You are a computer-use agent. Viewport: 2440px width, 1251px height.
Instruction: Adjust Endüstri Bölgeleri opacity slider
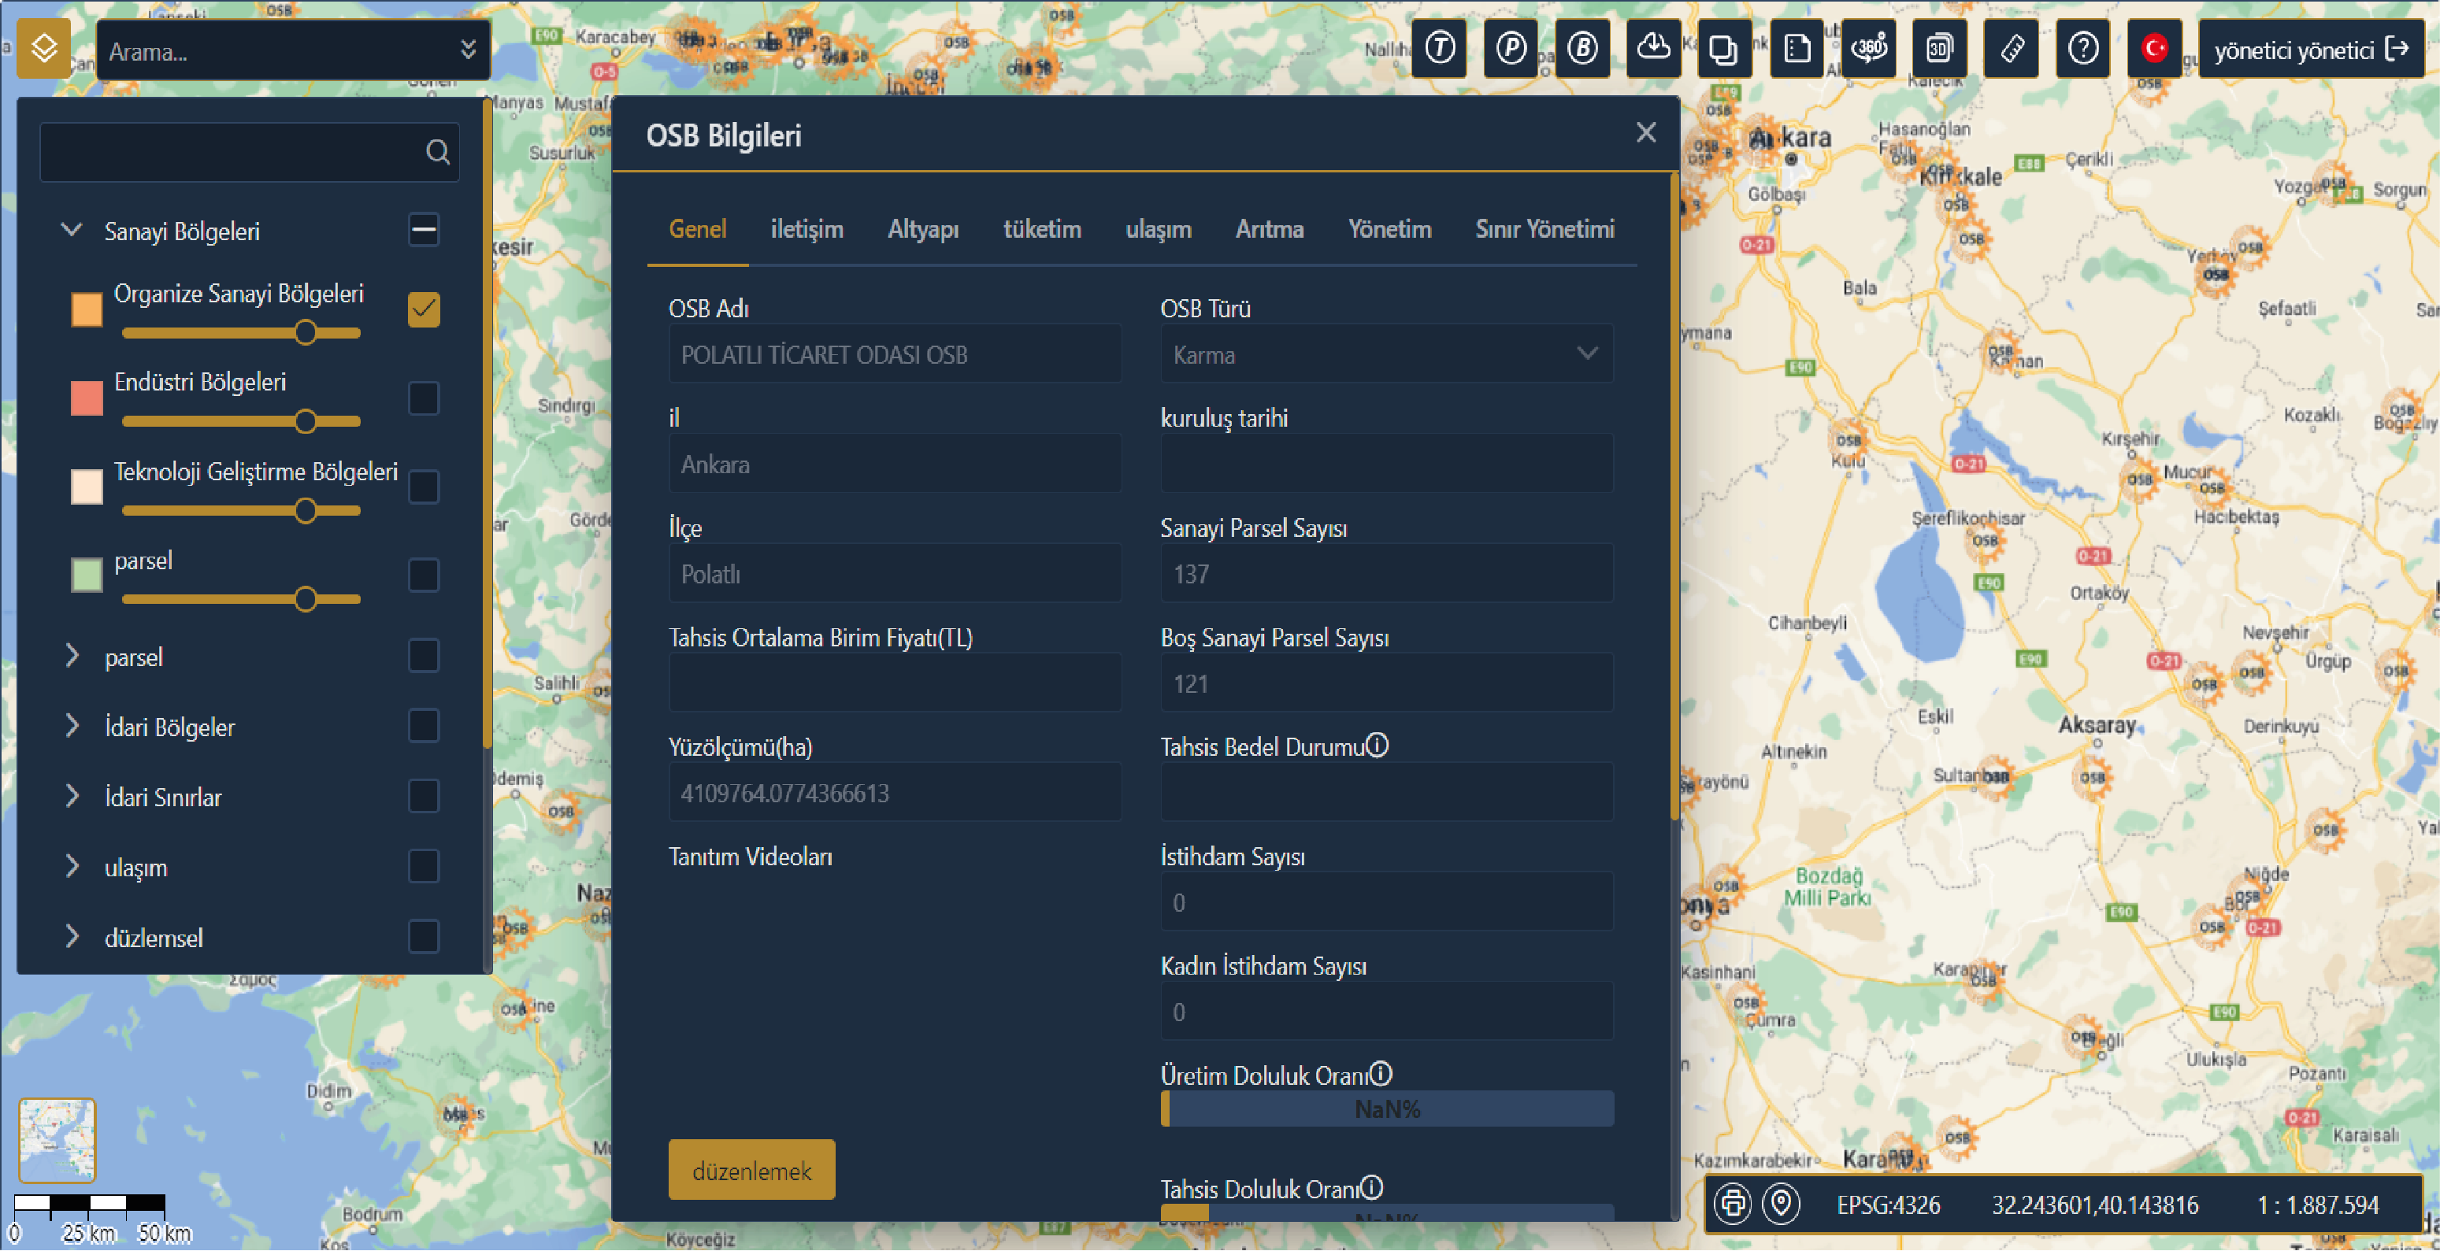[x=242, y=421]
